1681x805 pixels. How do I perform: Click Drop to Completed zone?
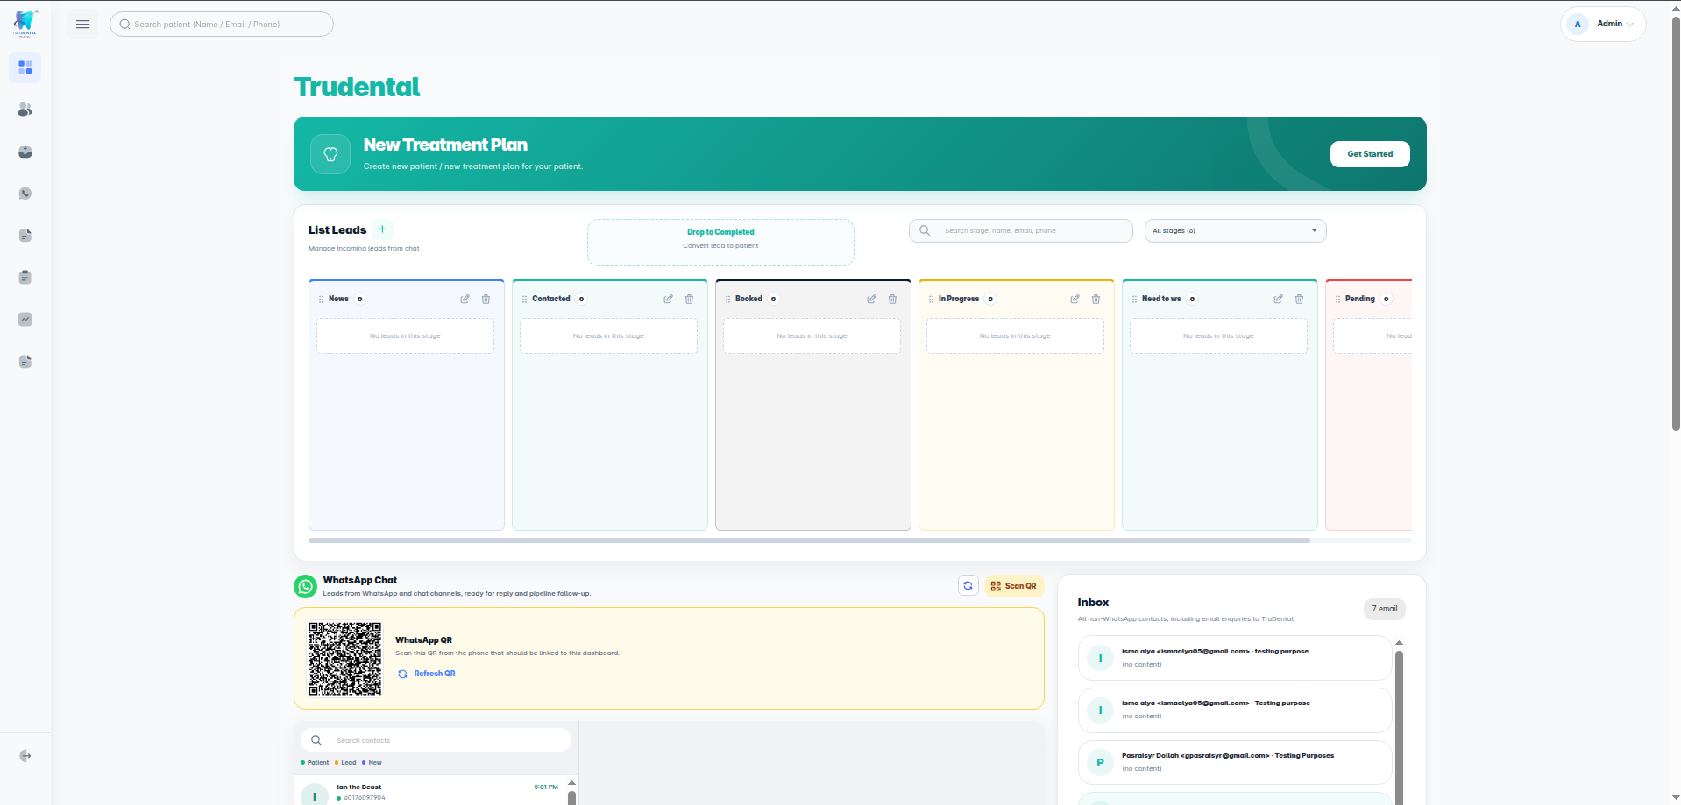(x=720, y=243)
